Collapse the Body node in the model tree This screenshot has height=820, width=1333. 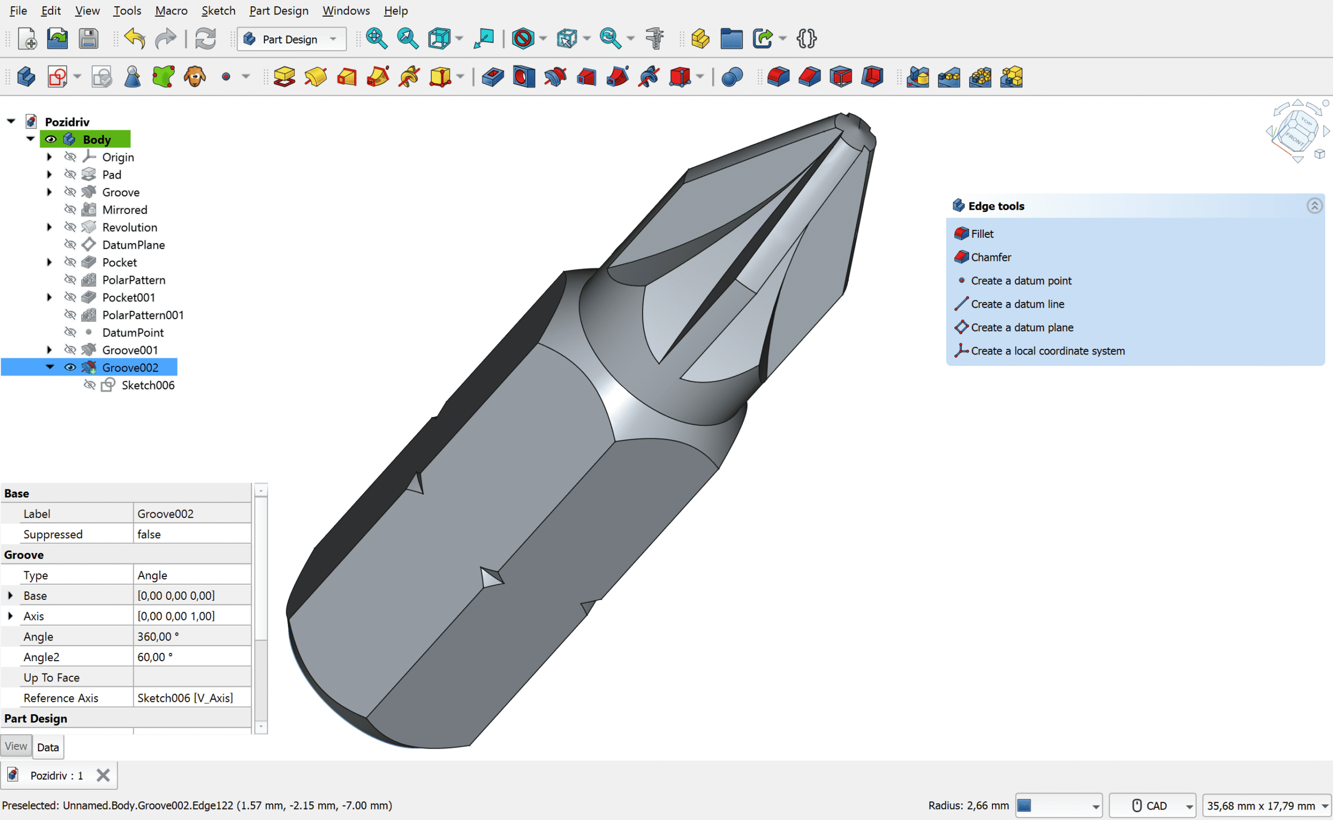pos(31,139)
